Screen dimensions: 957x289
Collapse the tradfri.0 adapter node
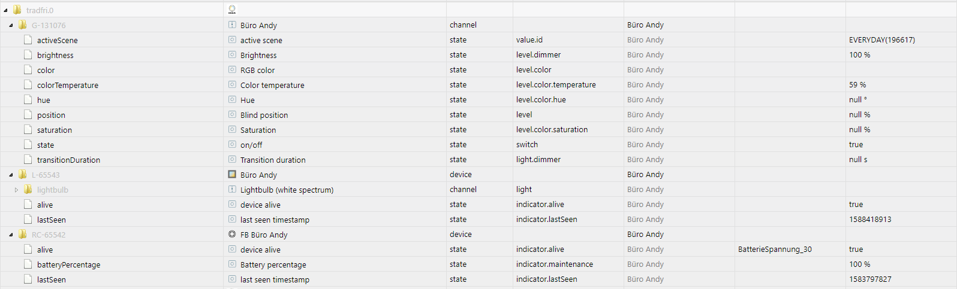5,10
